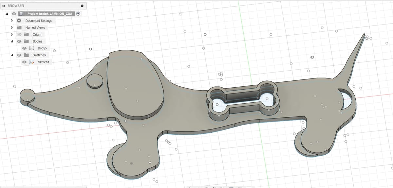Hide the Bodies folder with its eye
Viewport: 393px width, 188px height.
19,41
